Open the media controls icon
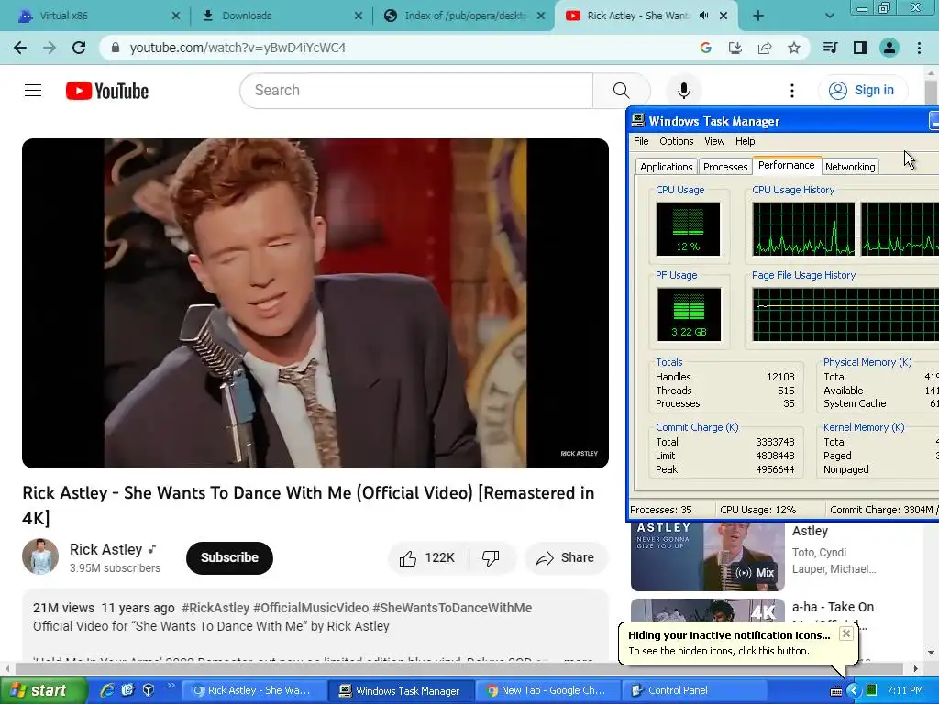 point(830,48)
